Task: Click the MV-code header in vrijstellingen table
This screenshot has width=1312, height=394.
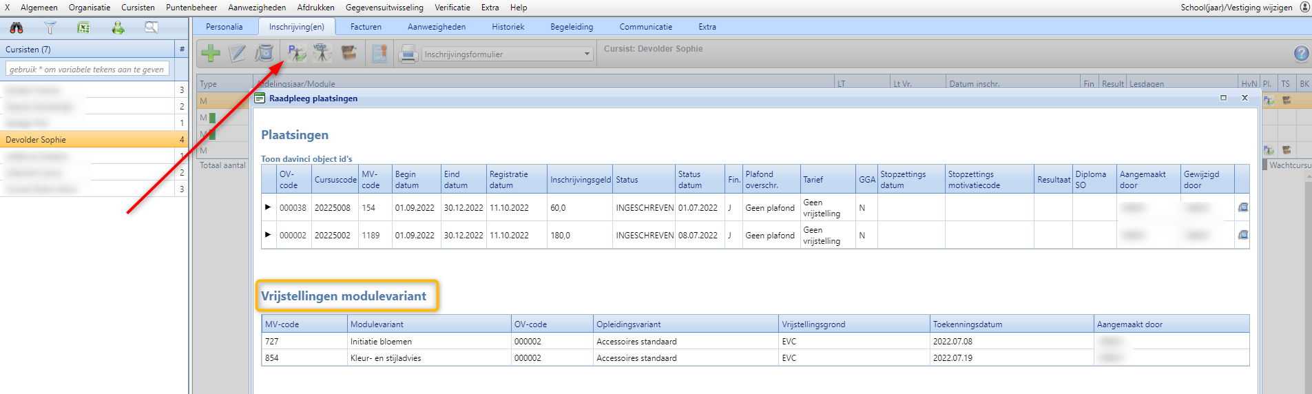Action: tap(304, 324)
